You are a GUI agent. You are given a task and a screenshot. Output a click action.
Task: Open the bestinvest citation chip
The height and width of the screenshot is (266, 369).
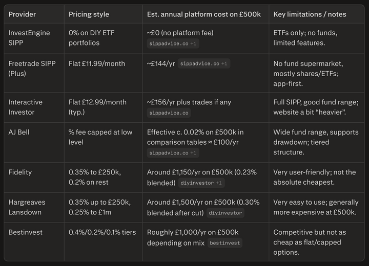(x=224, y=243)
